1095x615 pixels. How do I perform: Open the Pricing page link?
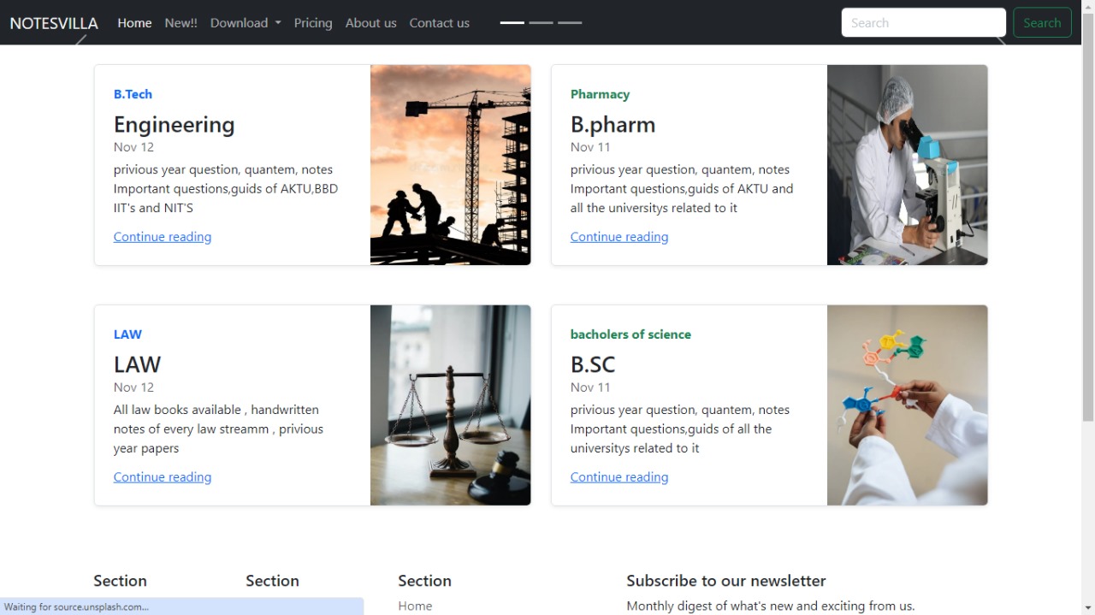(x=313, y=23)
